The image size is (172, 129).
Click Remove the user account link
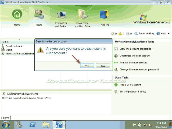point(134,63)
